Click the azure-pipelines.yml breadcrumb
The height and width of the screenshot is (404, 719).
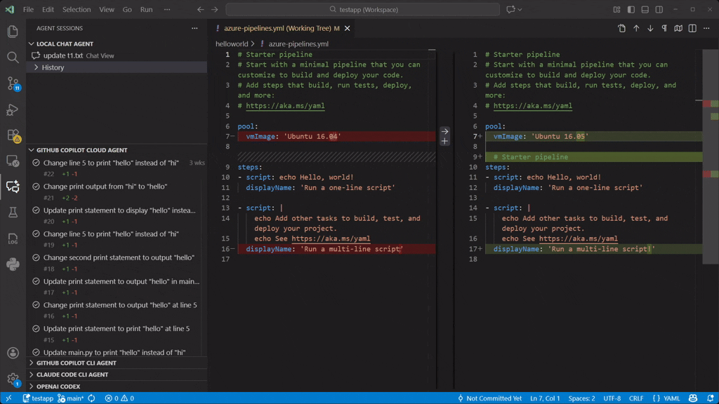[298, 44]
